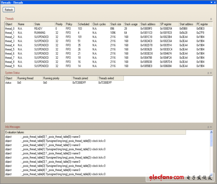Collapse the Info Messages panel chevron
The image size is (217, 184).
(x=208, y=127)
